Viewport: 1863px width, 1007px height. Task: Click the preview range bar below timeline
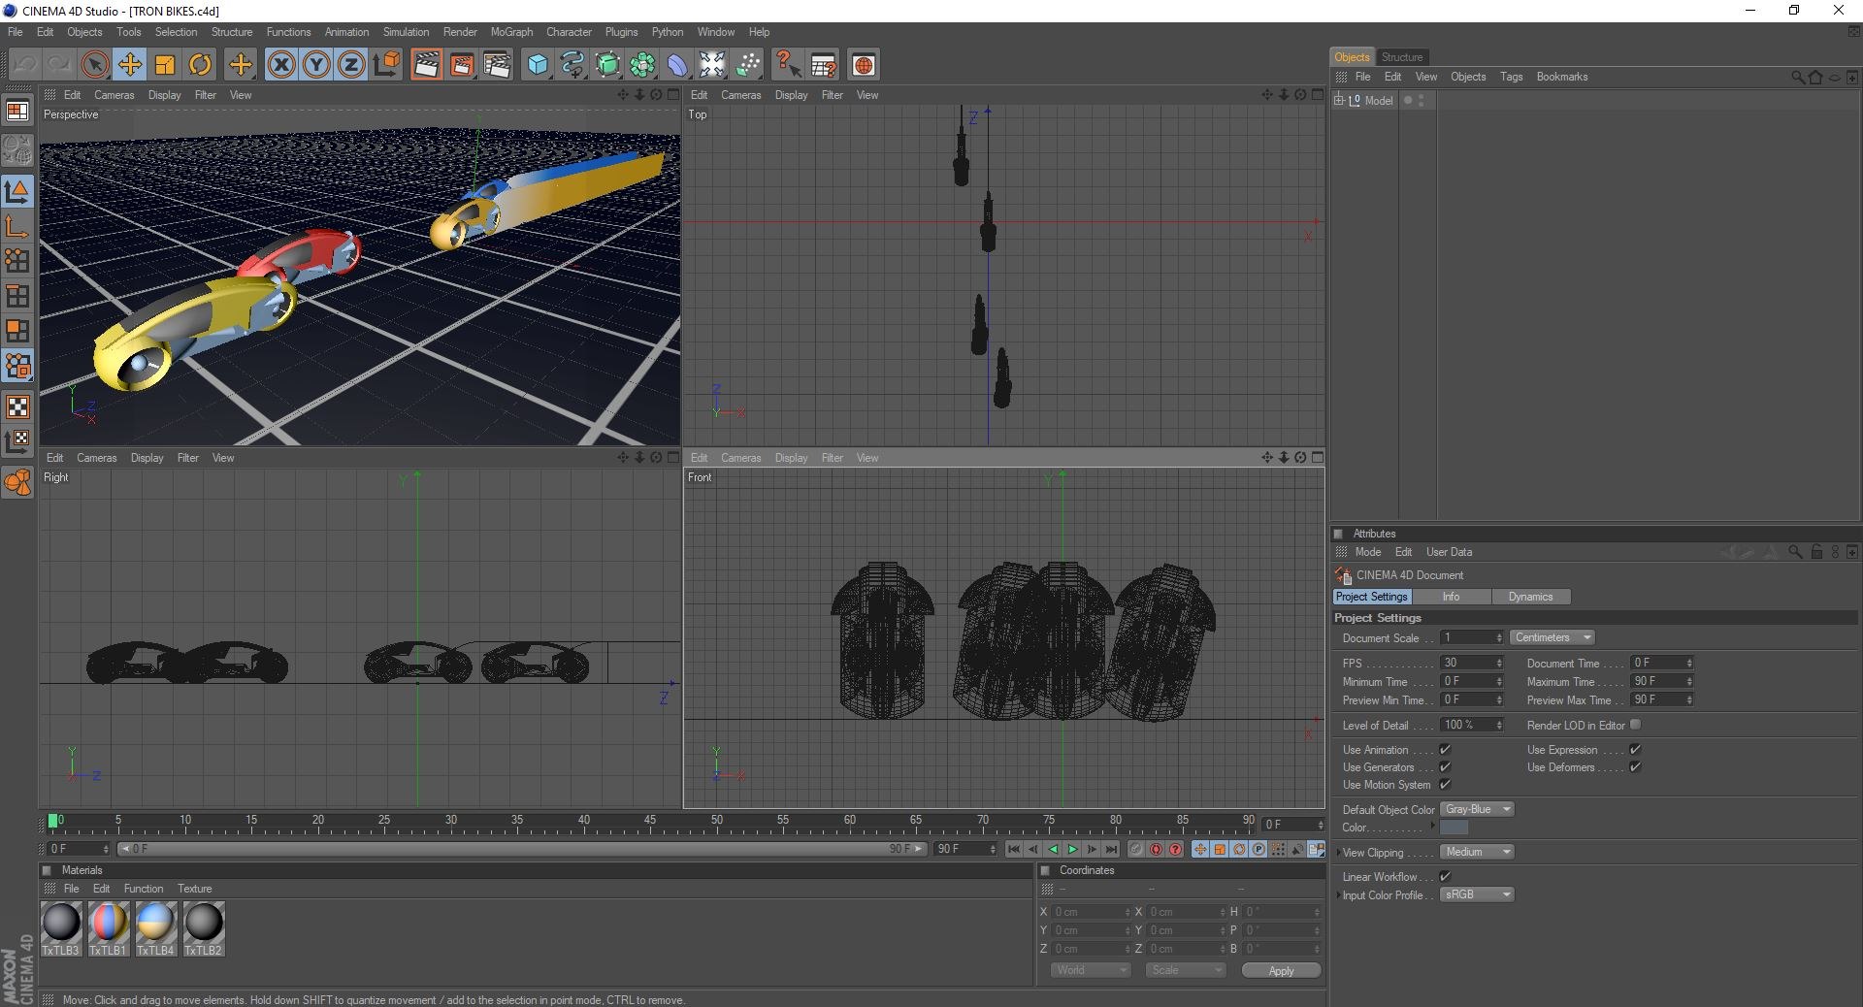click(x=522, y=850)
